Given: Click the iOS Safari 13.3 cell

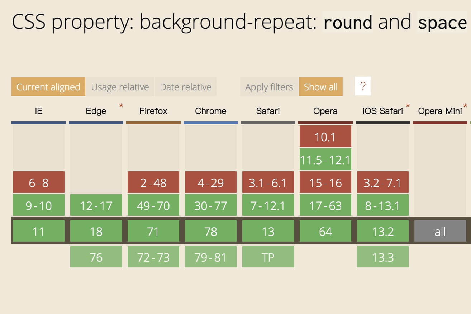Looking at the screenshot, I should [x=383, y=257].
